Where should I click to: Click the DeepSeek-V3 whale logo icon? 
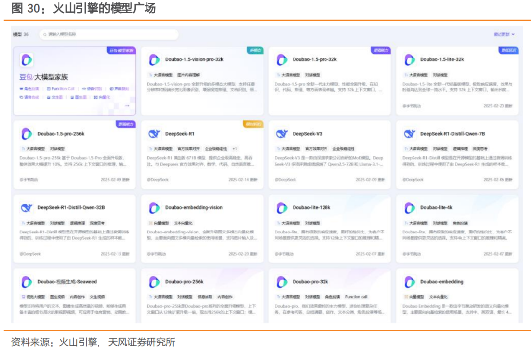coord(282,134)
